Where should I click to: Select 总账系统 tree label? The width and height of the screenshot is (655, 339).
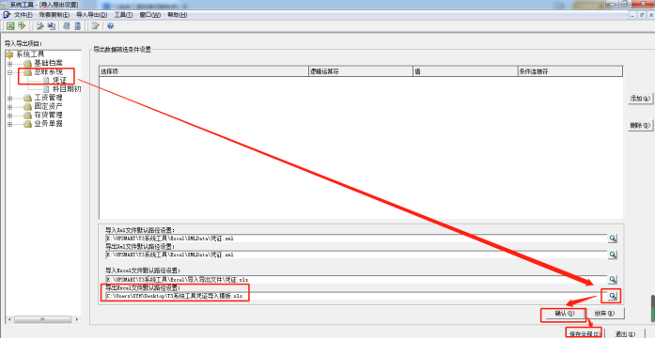(48, 71)
